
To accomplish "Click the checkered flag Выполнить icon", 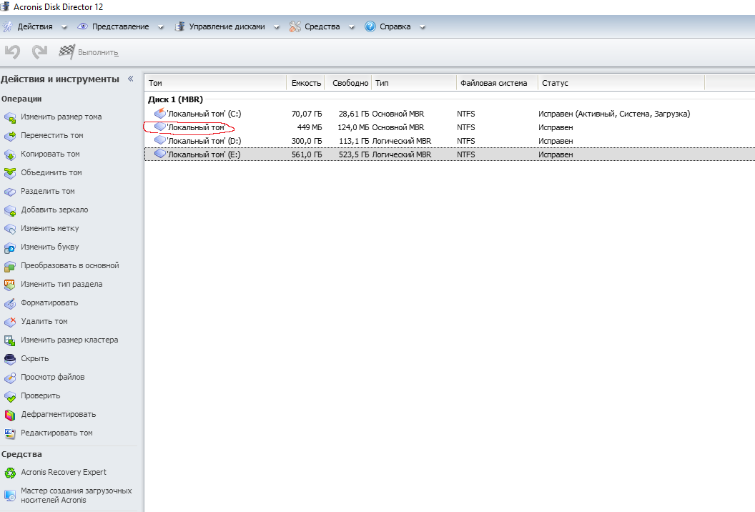I will (x=66, y=51).
